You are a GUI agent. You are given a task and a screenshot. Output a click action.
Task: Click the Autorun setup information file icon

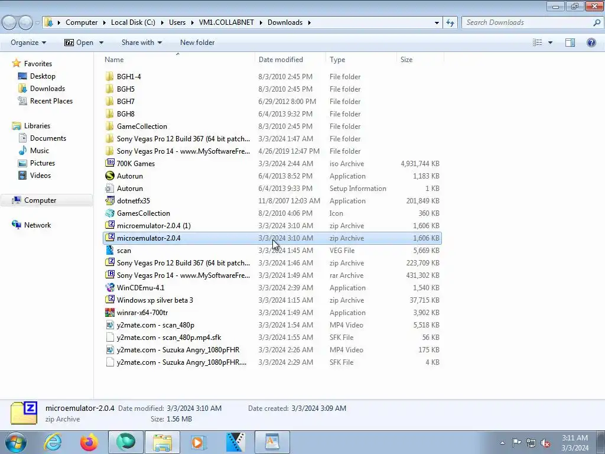pos(110,188)
